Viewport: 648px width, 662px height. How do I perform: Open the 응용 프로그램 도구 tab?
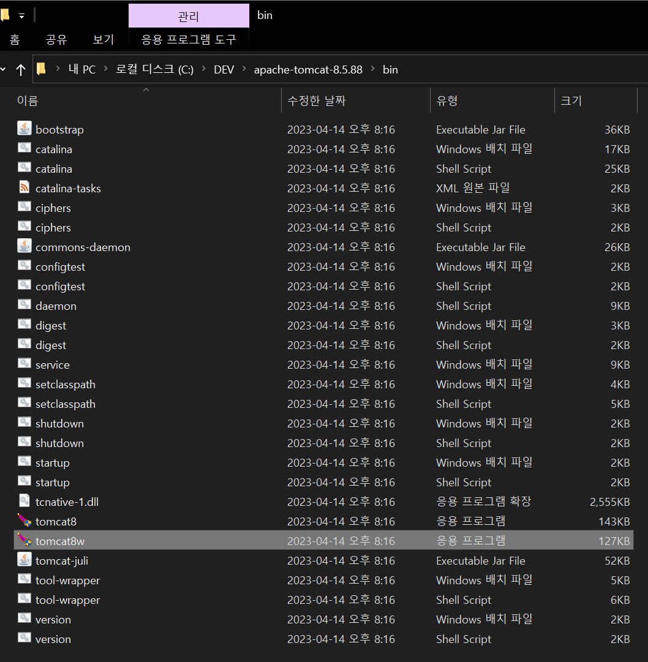[189, 40]
